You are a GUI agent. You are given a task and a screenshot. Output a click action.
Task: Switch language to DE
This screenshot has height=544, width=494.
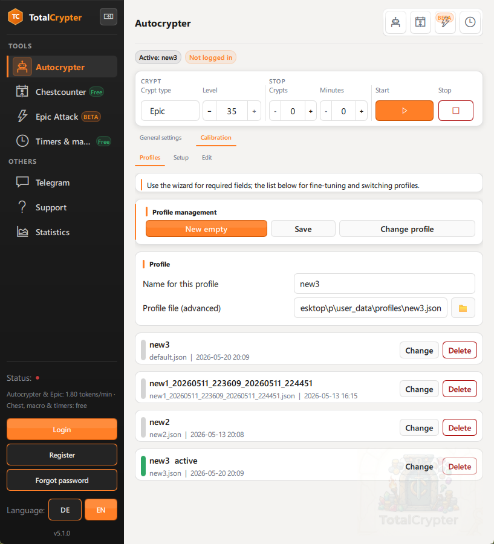[65, 510]
